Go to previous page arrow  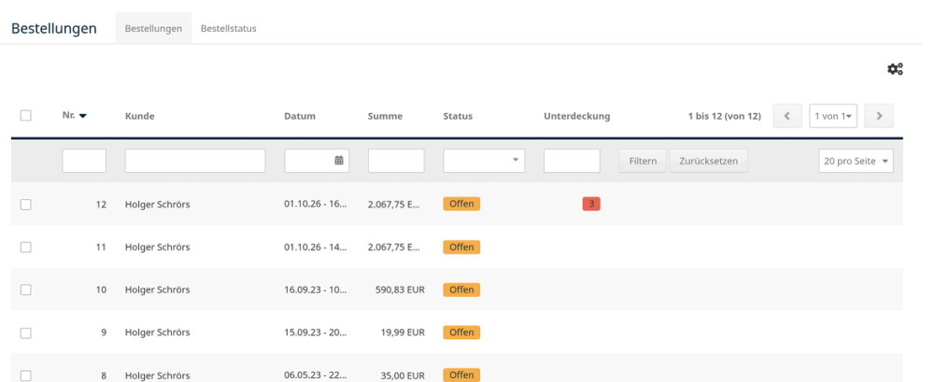click(x=787, y=116)
